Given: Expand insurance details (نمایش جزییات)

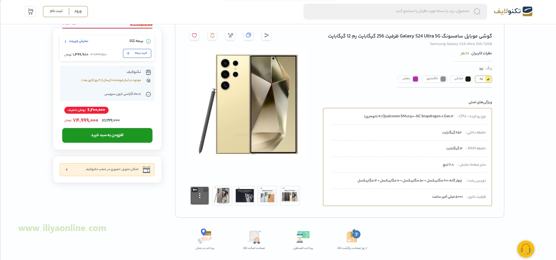Looking at the screenshot, I should [76, 41].
